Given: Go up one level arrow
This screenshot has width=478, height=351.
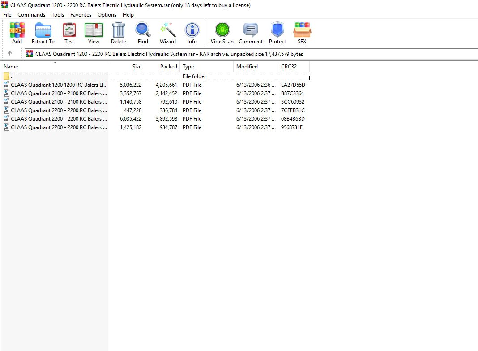Looking at the screenshot, I should [x=10, y=54].
